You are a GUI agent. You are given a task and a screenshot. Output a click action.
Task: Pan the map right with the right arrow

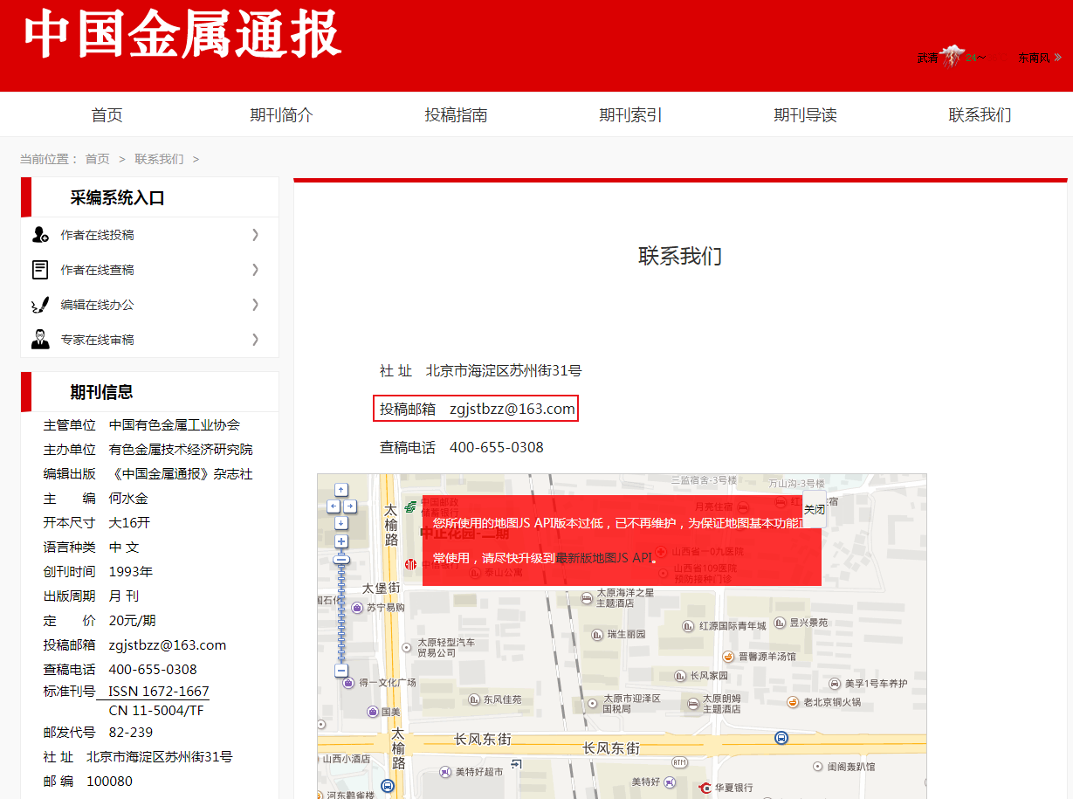(x=350, y=506)
